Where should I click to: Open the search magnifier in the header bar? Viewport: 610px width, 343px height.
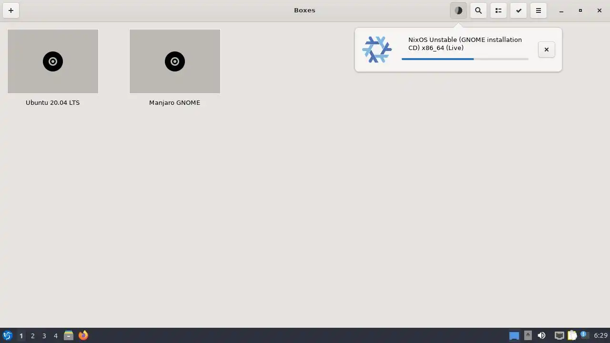click(x=478, y=10)
